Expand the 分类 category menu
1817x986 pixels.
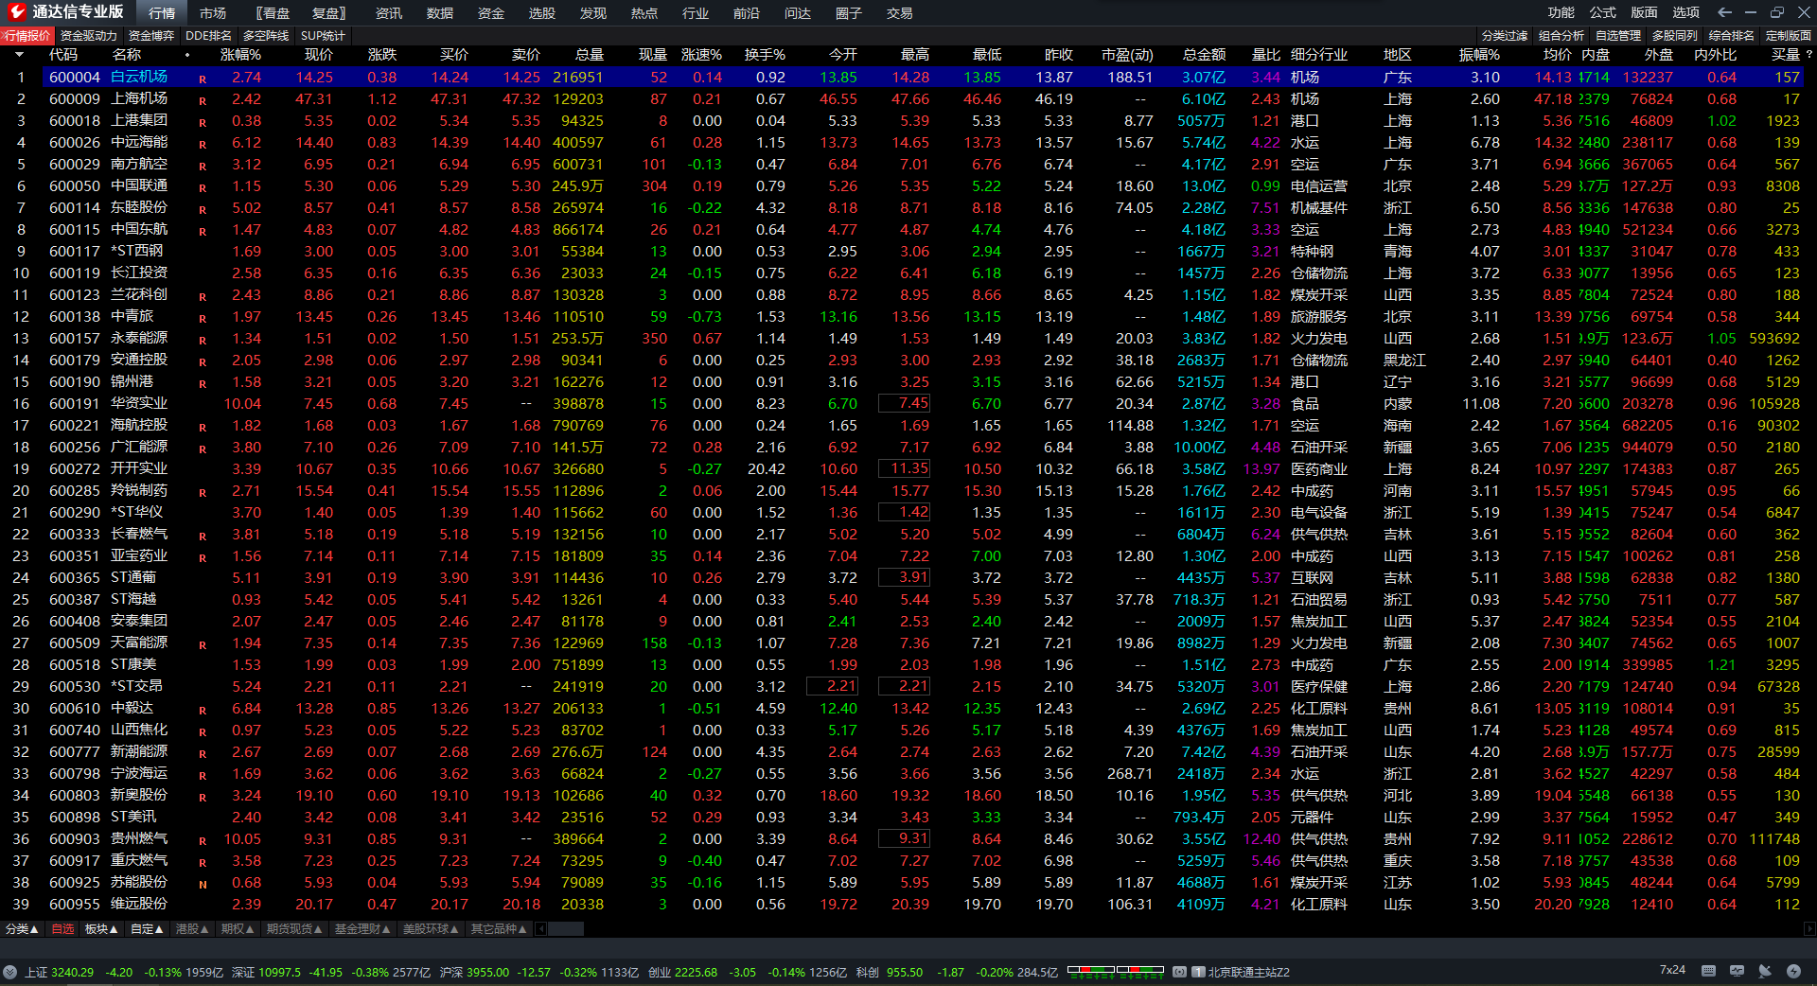(22, 929)
